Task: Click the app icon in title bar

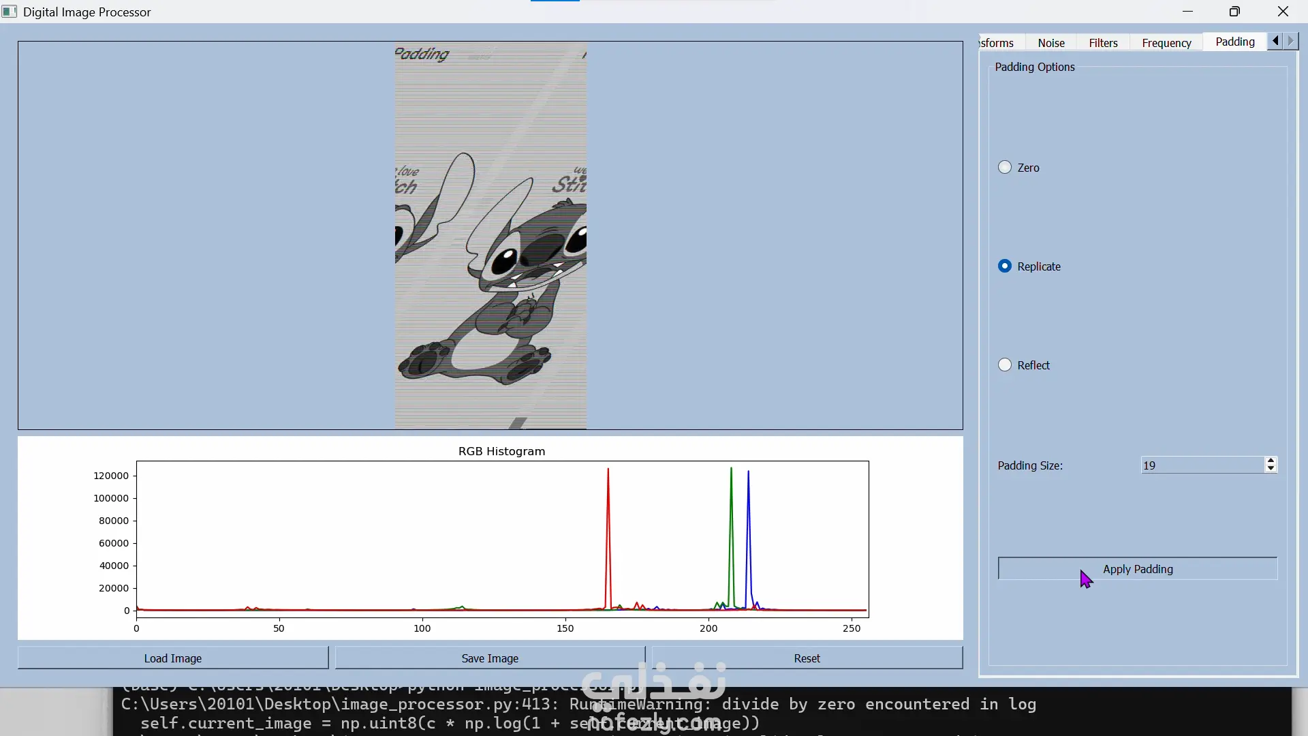Action: [x=10, y=12]
